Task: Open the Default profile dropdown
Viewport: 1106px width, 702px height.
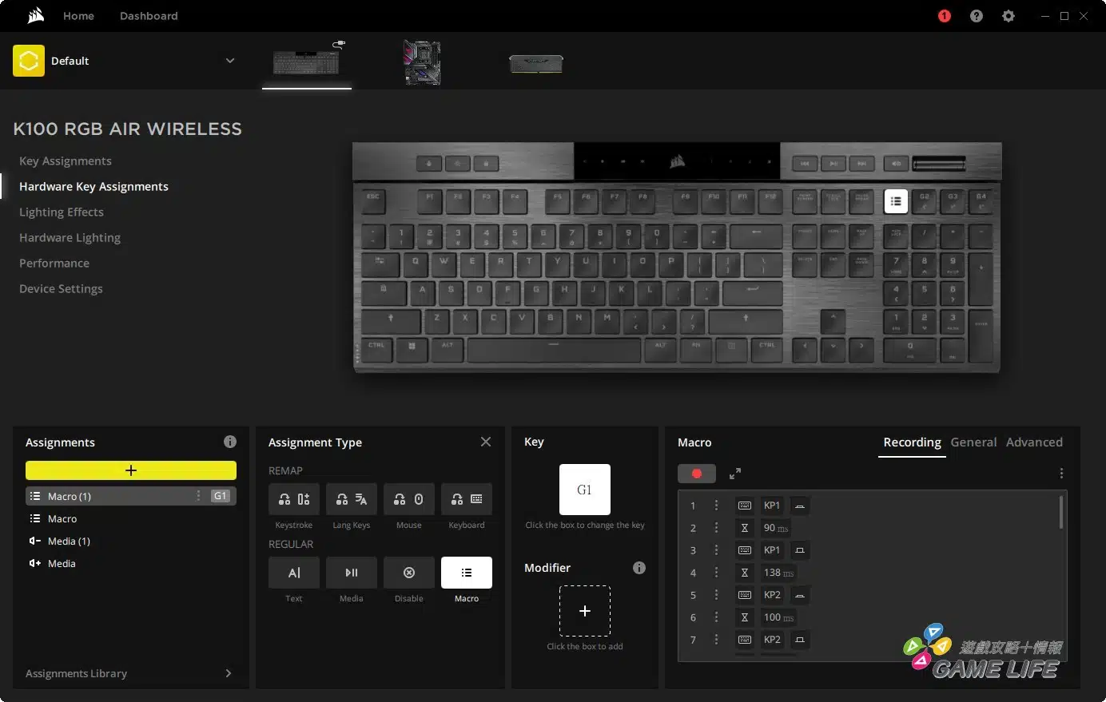Action: click(x=230, y=61)
